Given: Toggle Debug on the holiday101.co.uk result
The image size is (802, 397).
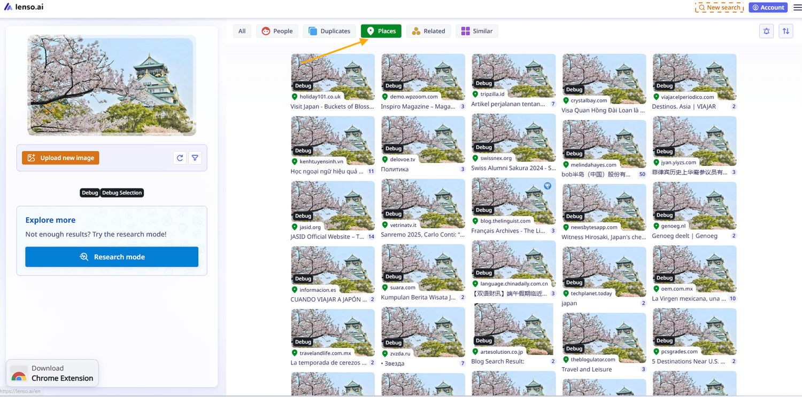Looking at the screenshot, I should 303,85.
